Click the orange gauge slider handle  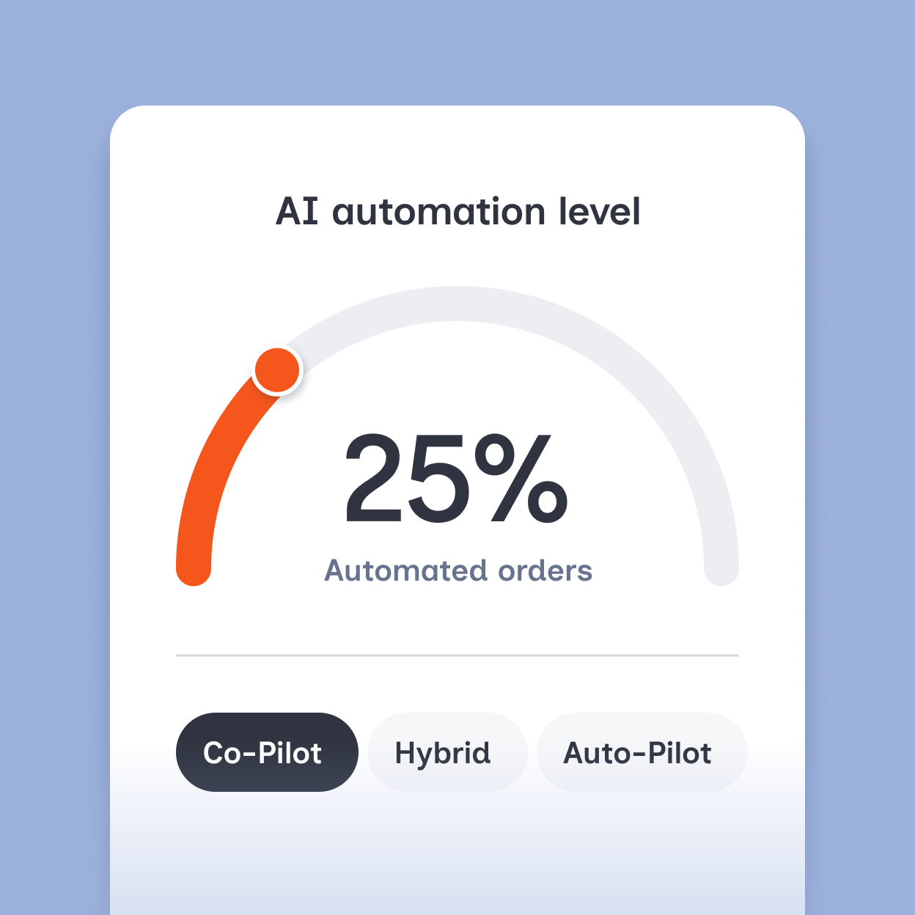[277, 370]
